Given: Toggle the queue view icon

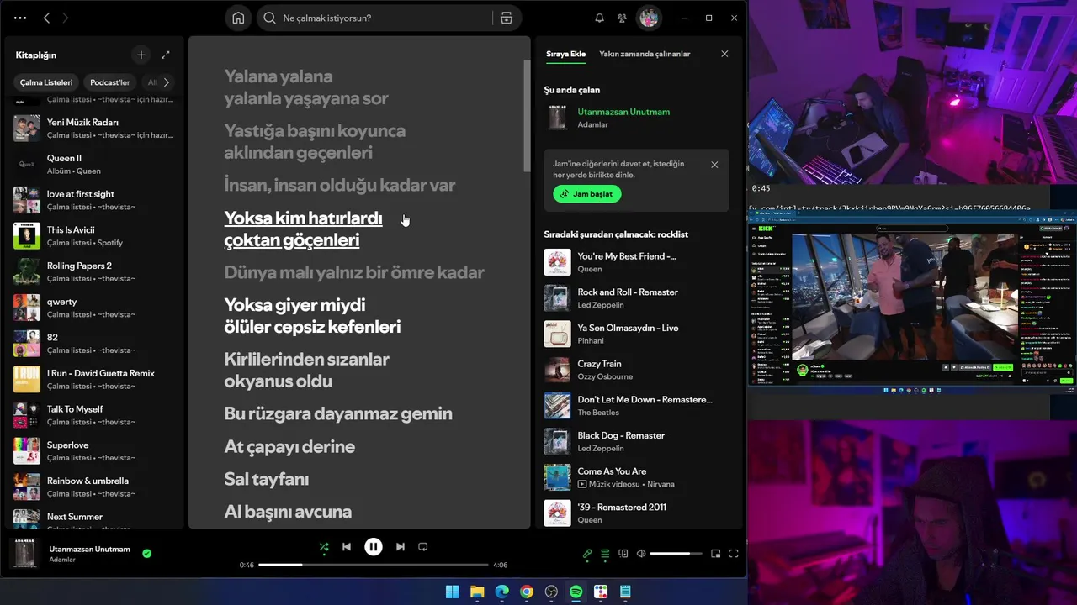Looking at the screenshot, I should click(605, 554).
